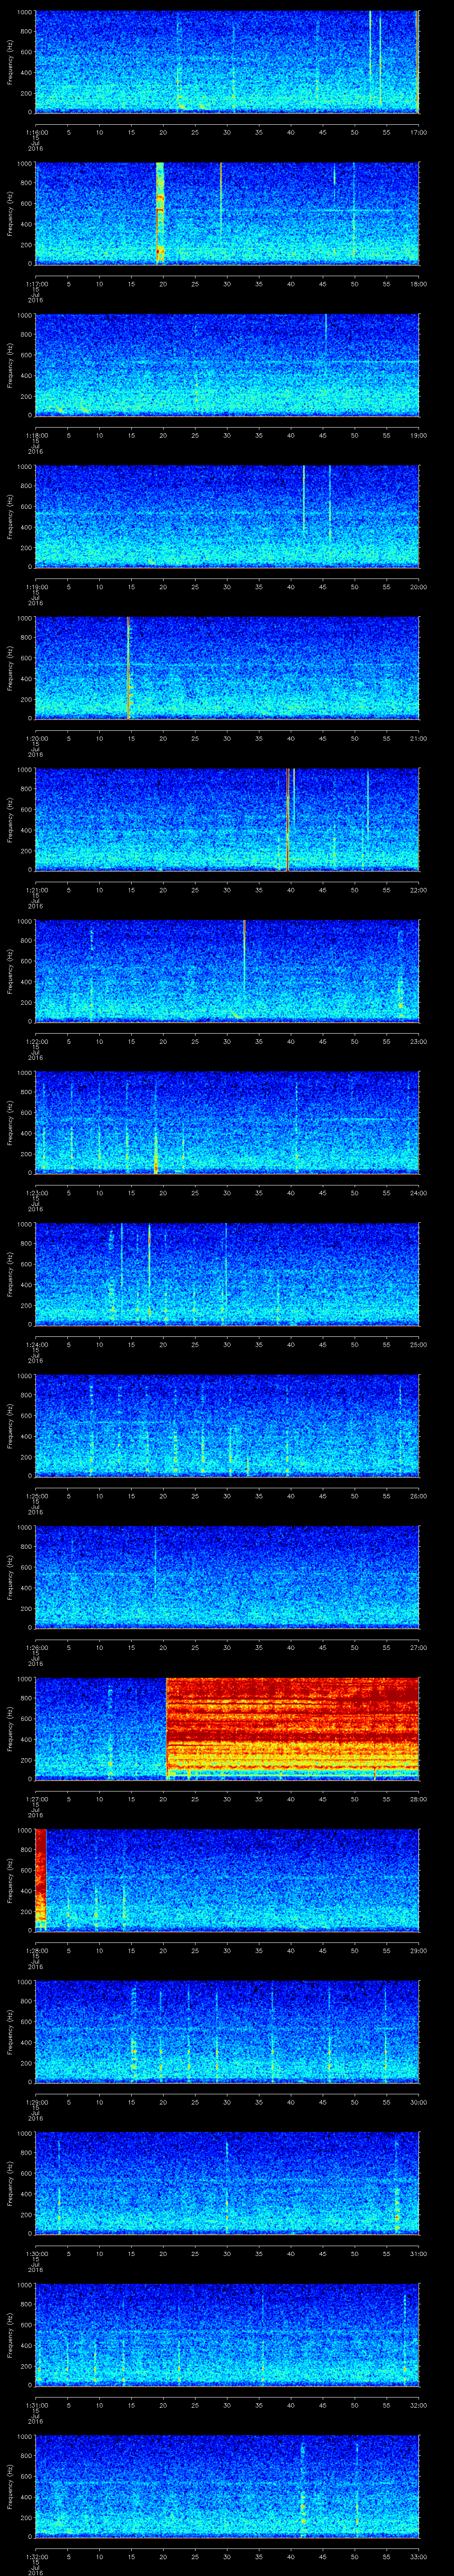The height and width of the screenshot is (2576, 454).
Task: Click the 21:00 end time label
Action: pyautogui.click(x=418, y=738)
